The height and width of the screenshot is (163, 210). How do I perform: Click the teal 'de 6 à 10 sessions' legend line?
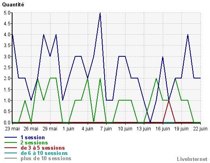11,153
